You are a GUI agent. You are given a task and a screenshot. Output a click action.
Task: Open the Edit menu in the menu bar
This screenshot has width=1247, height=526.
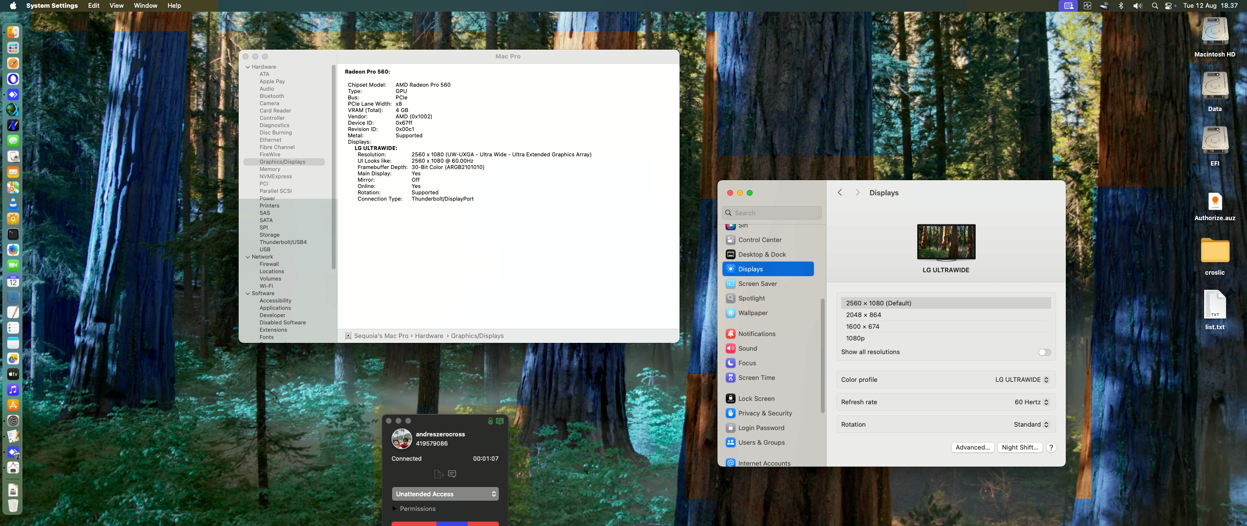tap(93, 5)
